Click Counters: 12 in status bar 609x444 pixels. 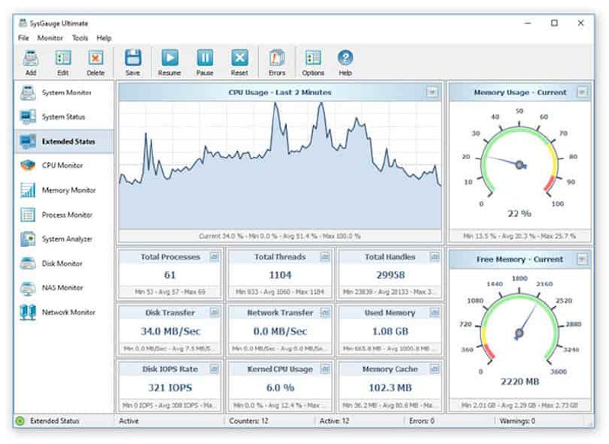pos(249,420)
